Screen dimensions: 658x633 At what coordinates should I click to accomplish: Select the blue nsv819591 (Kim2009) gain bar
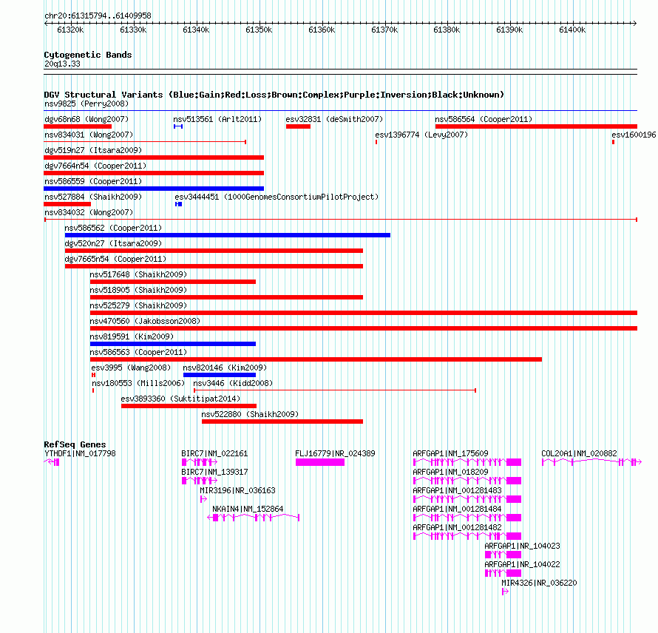172,344
